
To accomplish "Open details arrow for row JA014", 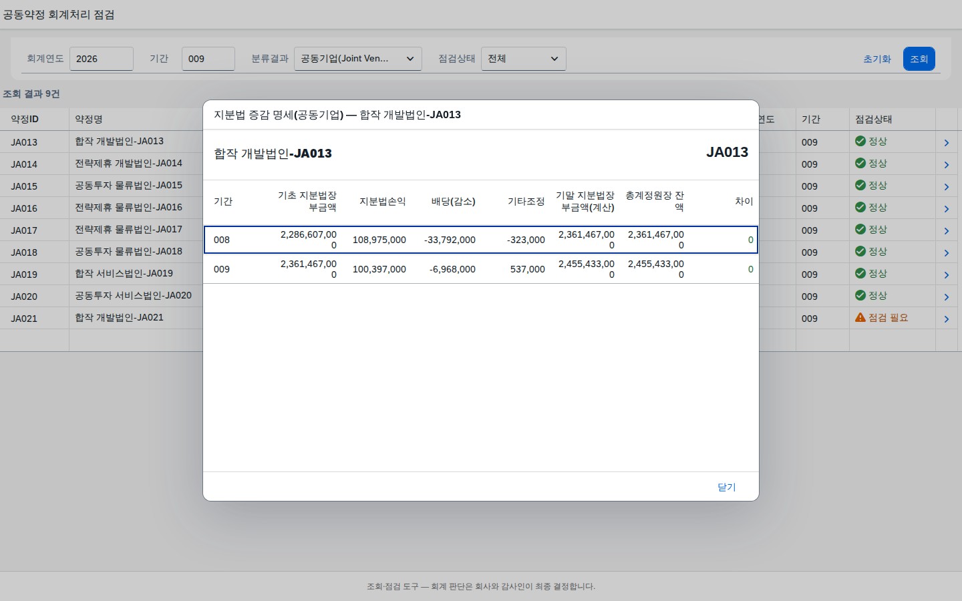I will tap(947, 164).
